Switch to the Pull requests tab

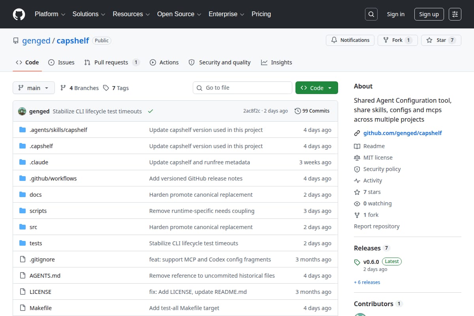click(112, 62)
